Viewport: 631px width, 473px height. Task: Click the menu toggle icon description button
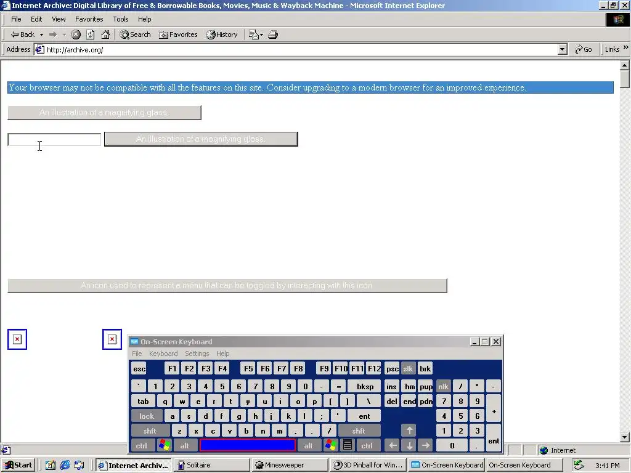[x=227, y=286]
